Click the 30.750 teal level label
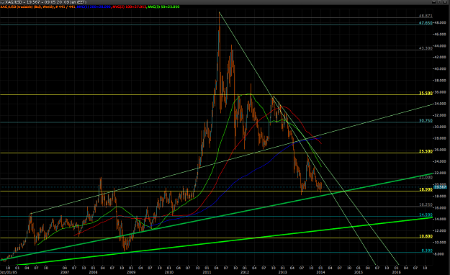The height and width of the screenshot is (275, 450). pos(426,120)
